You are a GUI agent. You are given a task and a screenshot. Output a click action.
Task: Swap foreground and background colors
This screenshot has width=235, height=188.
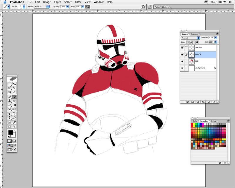pos(15,131)
